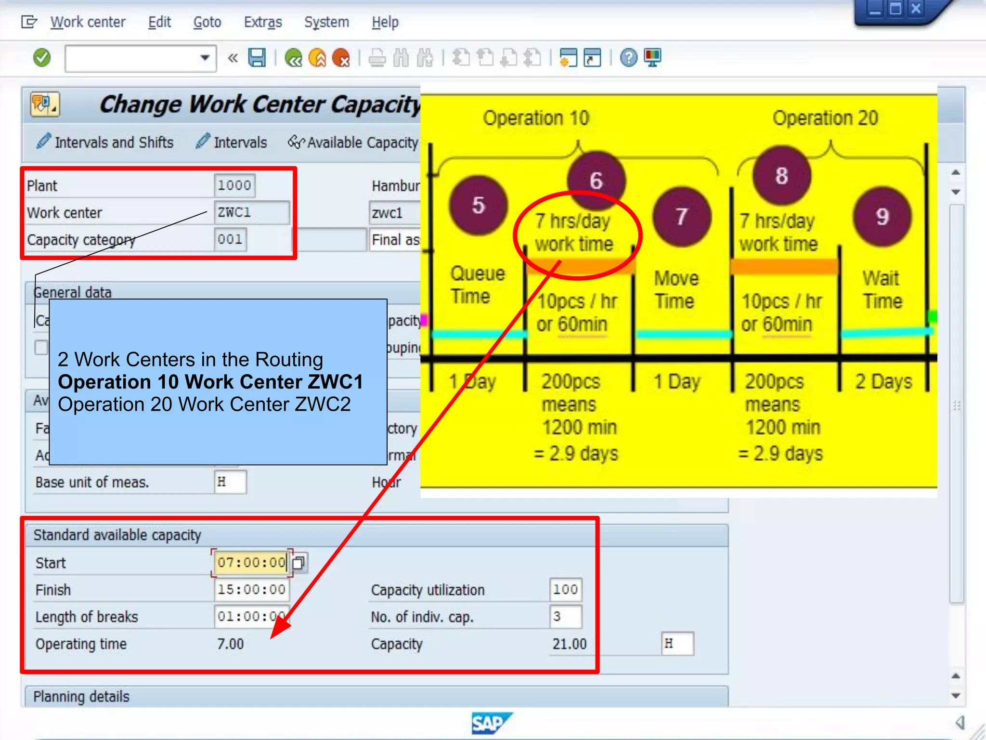Toggle the checkbox under General data
Viewport: 986px width, 740px height.
(x=41, y=347)
